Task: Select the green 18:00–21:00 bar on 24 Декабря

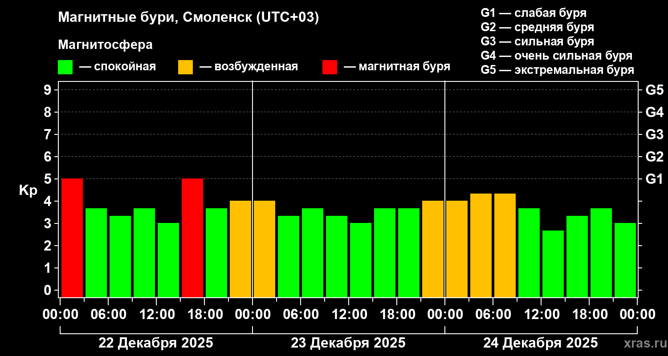Action: pos(601,252)
